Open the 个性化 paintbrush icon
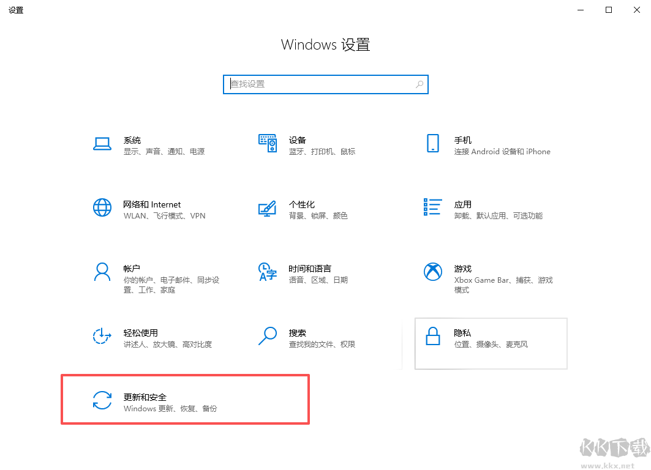651x470 pixels. (268, 208)
